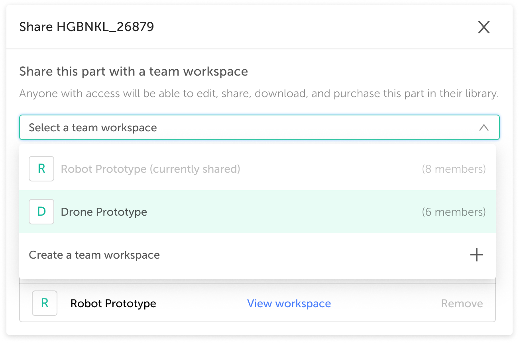Click the 6 members count label
The height and width of the screenshot is (343, 519).
click(x=454, y=212)
